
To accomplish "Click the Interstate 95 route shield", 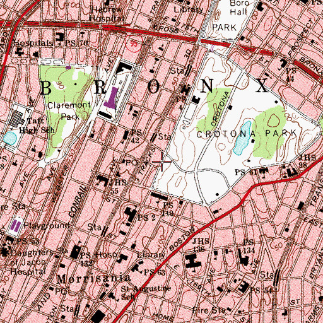I will pyautogui.click(x=134, y=44).
